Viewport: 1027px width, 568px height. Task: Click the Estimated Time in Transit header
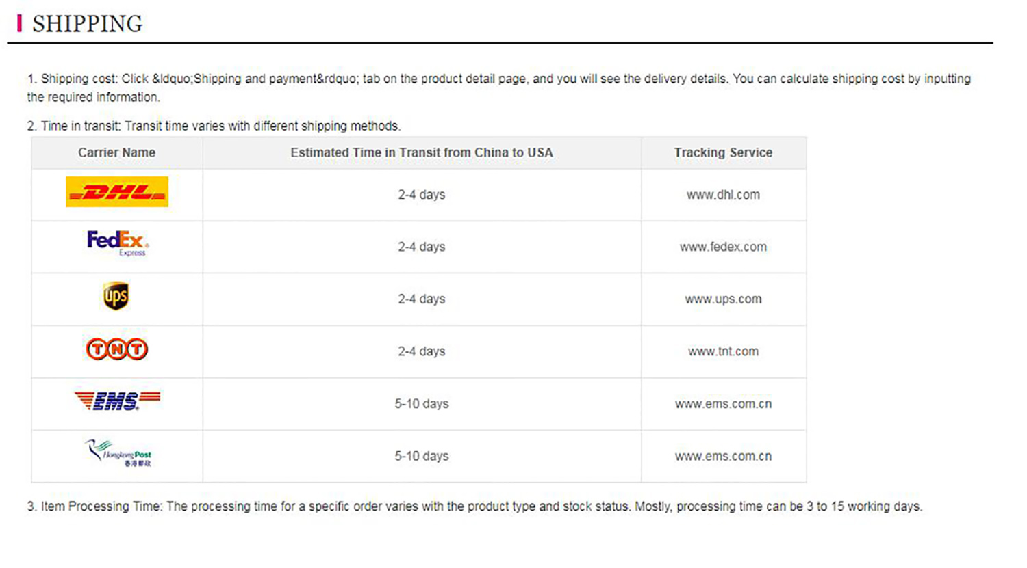point(421,152)
